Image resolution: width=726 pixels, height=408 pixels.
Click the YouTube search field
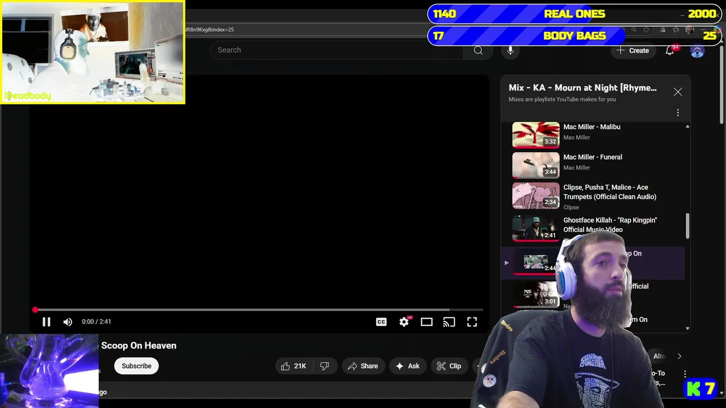tap(337, 50)
